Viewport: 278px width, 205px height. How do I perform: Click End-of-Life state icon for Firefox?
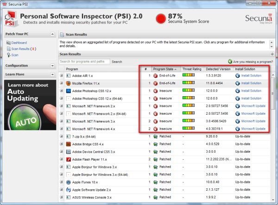point(156,83)
